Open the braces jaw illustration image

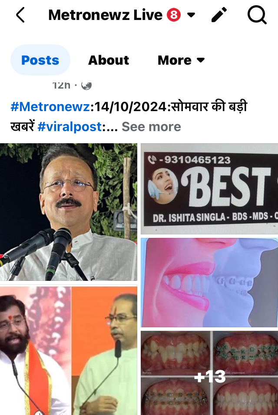tap(209, 283)
